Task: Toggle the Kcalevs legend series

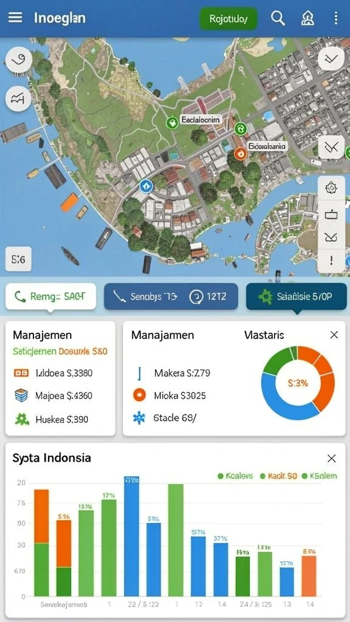Action: [x=235, y=476]
